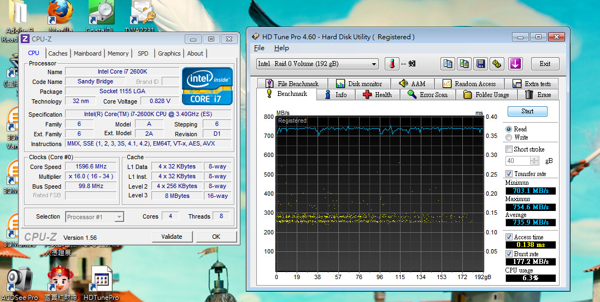The image size is (600, 302).
Task: Copy benchmark info to clipboard icon
Action: click(448, 64)
